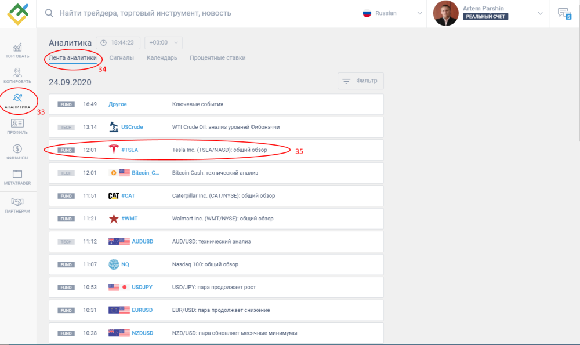Click the 24.09.2020 date heading
580x345 pixels.
click(x=70, y=82)
